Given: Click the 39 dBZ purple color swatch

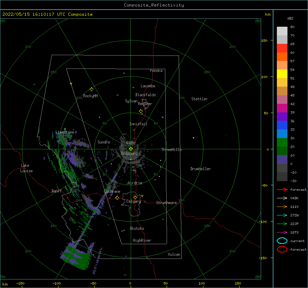Looking at the screenshot, I should 282,116.
